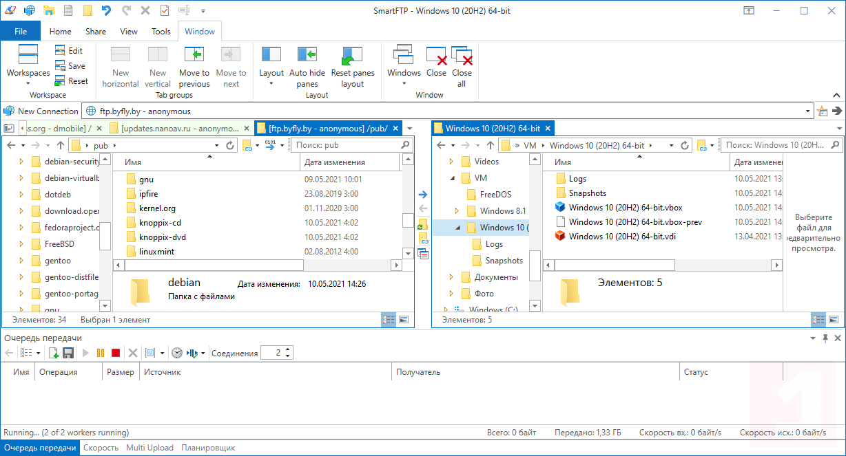Click the Workspaces ribbon icon

tap(28, 54)
